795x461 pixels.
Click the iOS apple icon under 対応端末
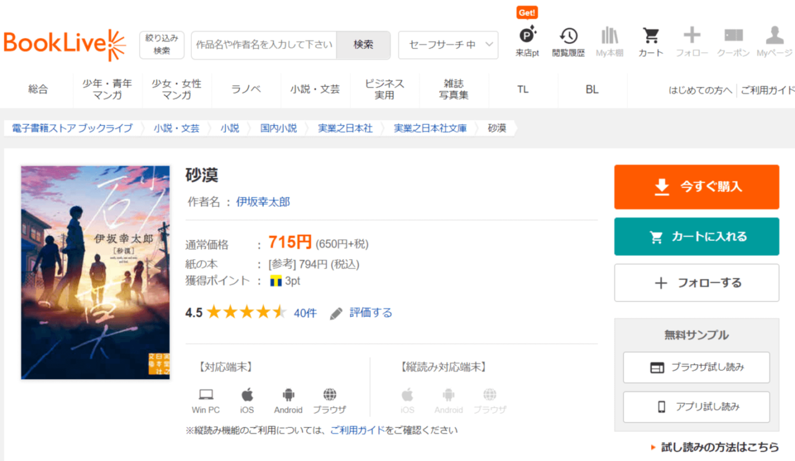tap(247, 395)
